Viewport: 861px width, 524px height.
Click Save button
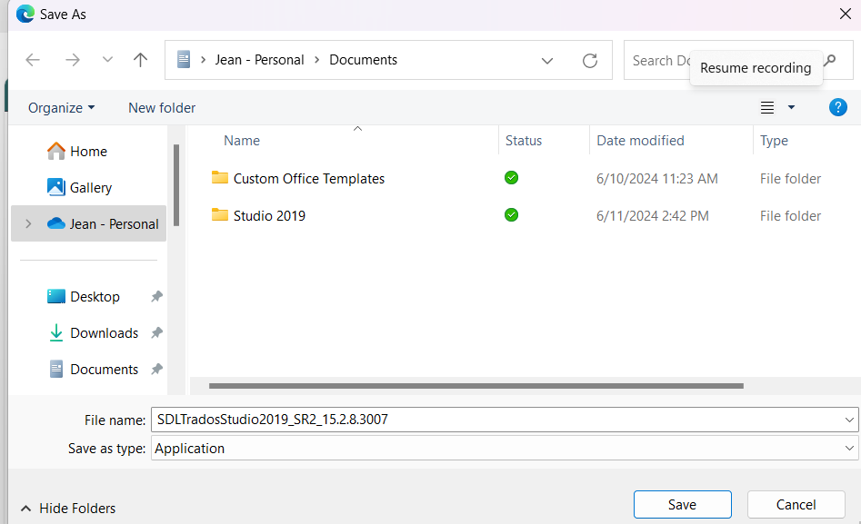tap(682, 505)
